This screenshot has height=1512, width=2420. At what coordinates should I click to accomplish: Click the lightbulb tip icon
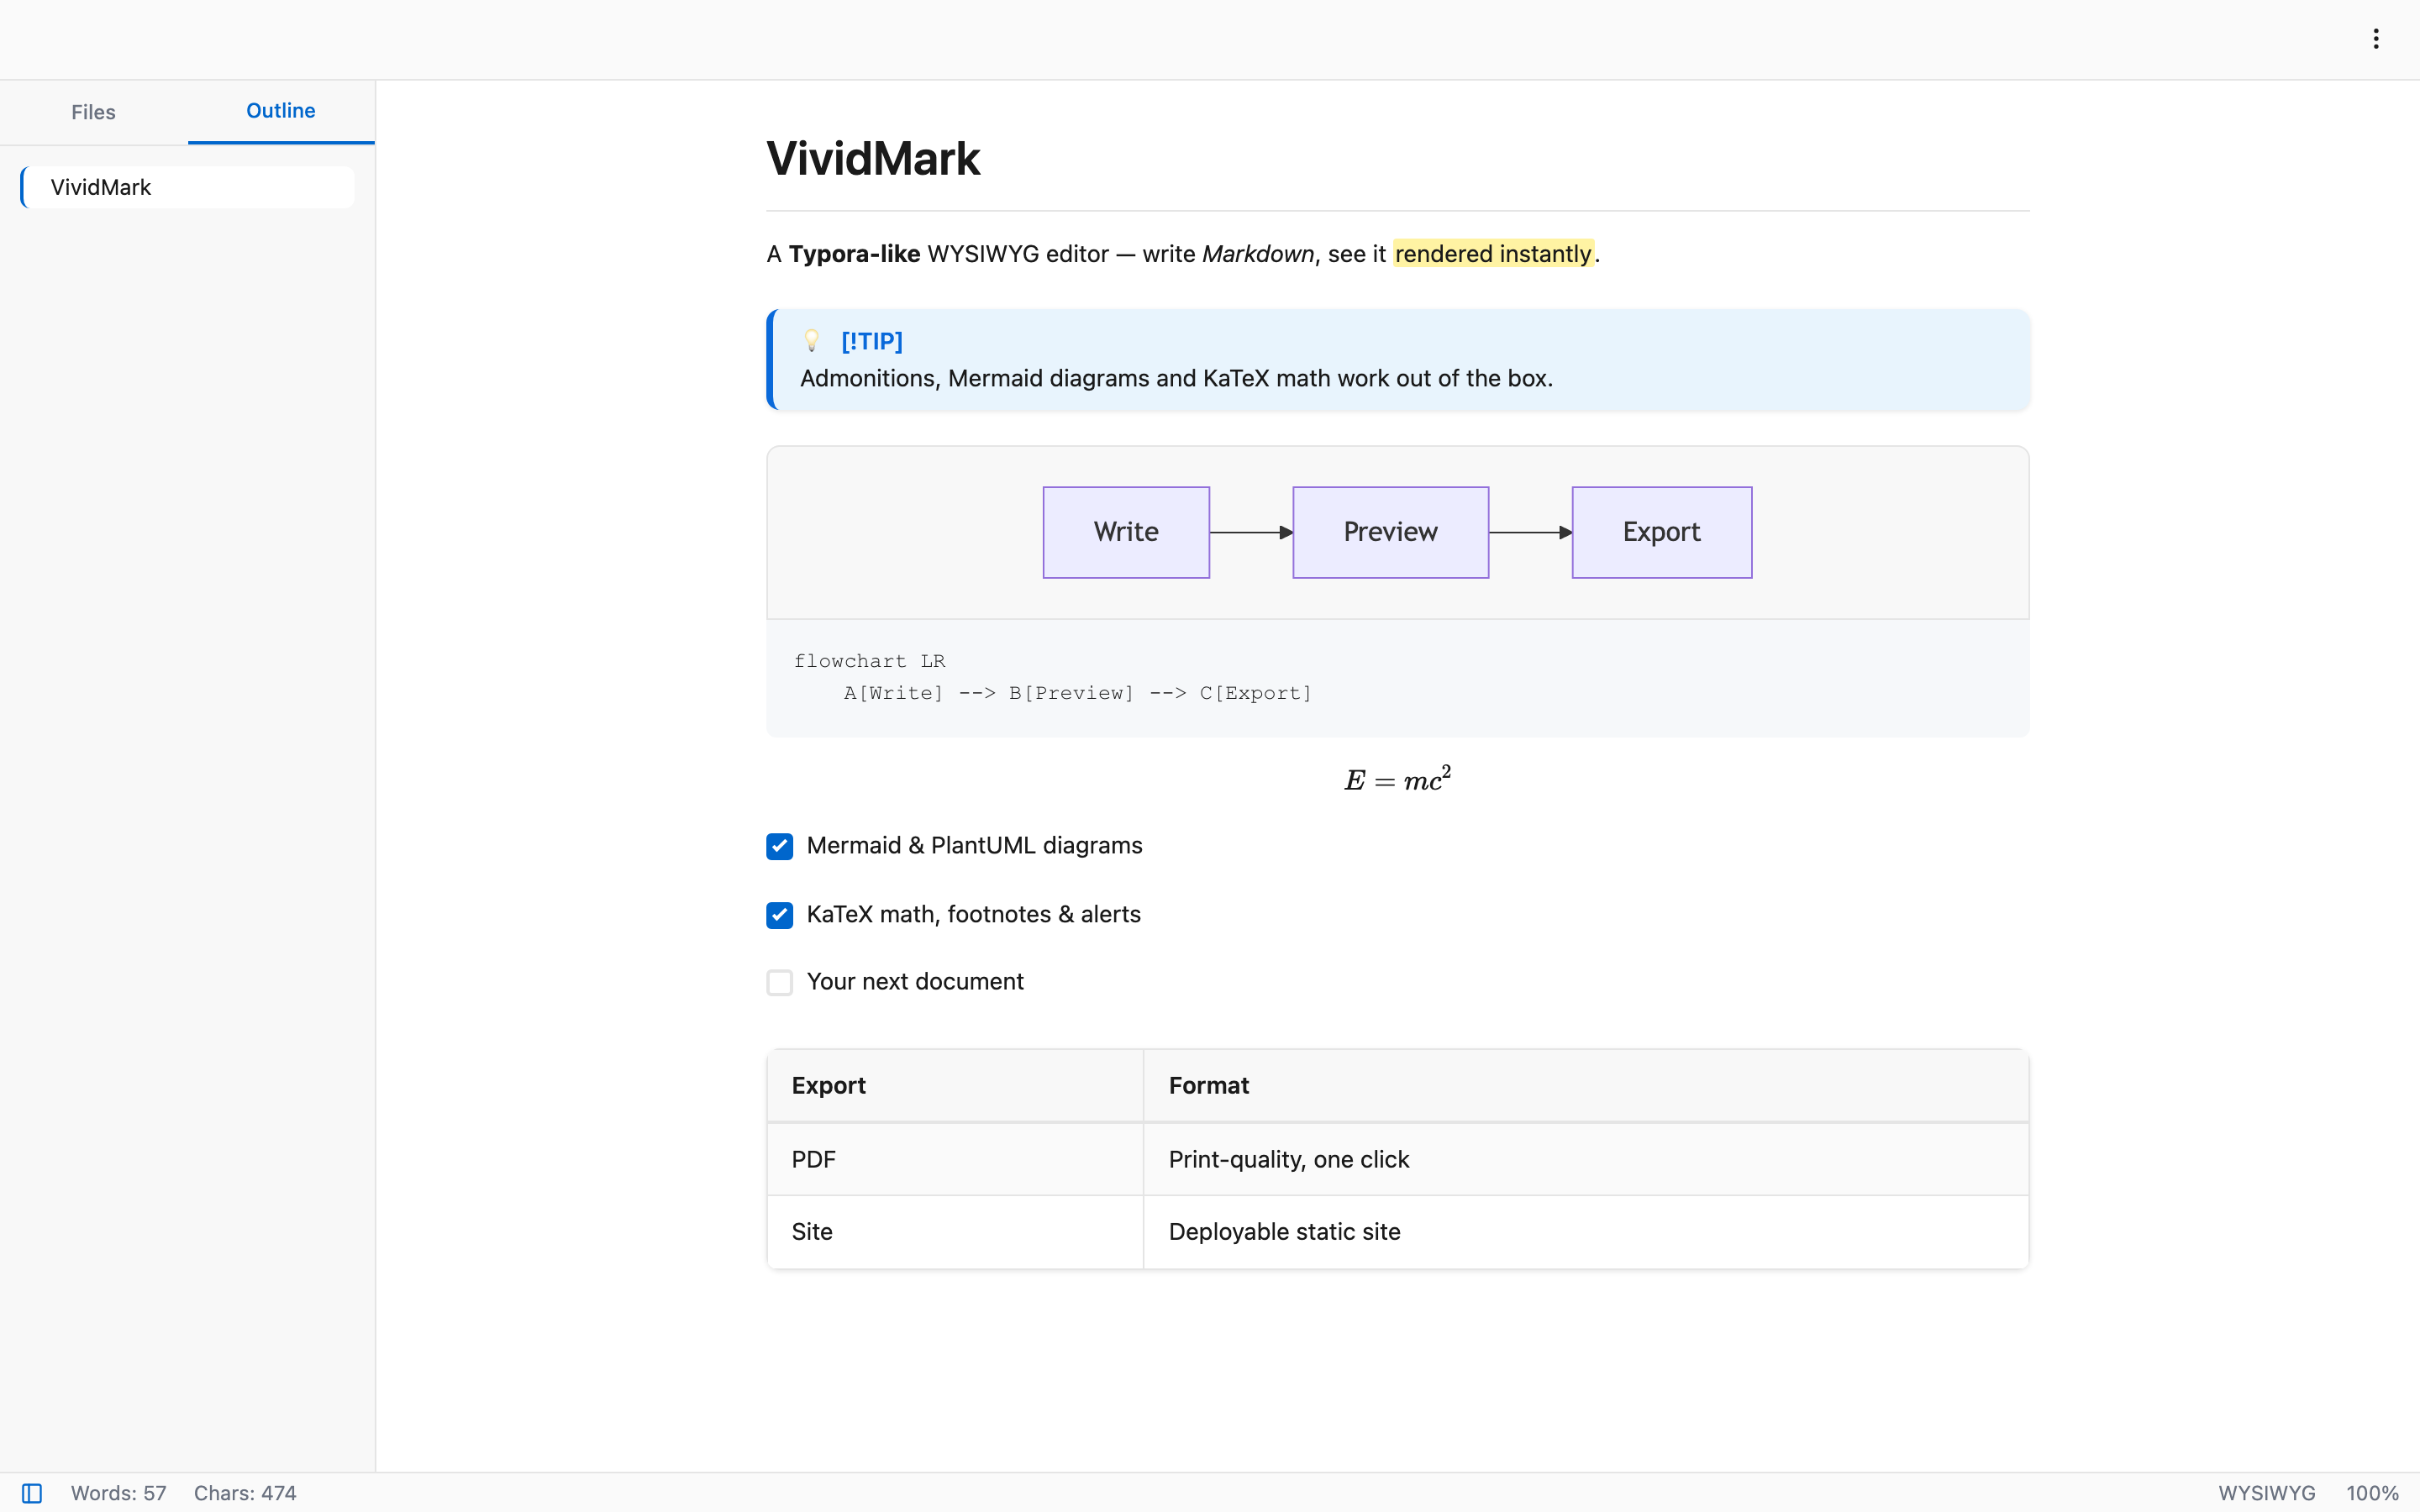pos(812,341)
